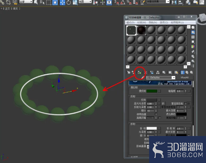This screenshot has height=163, width=206.
Task: Click the Mirror tool in toolbar
Action: (175, 2)
